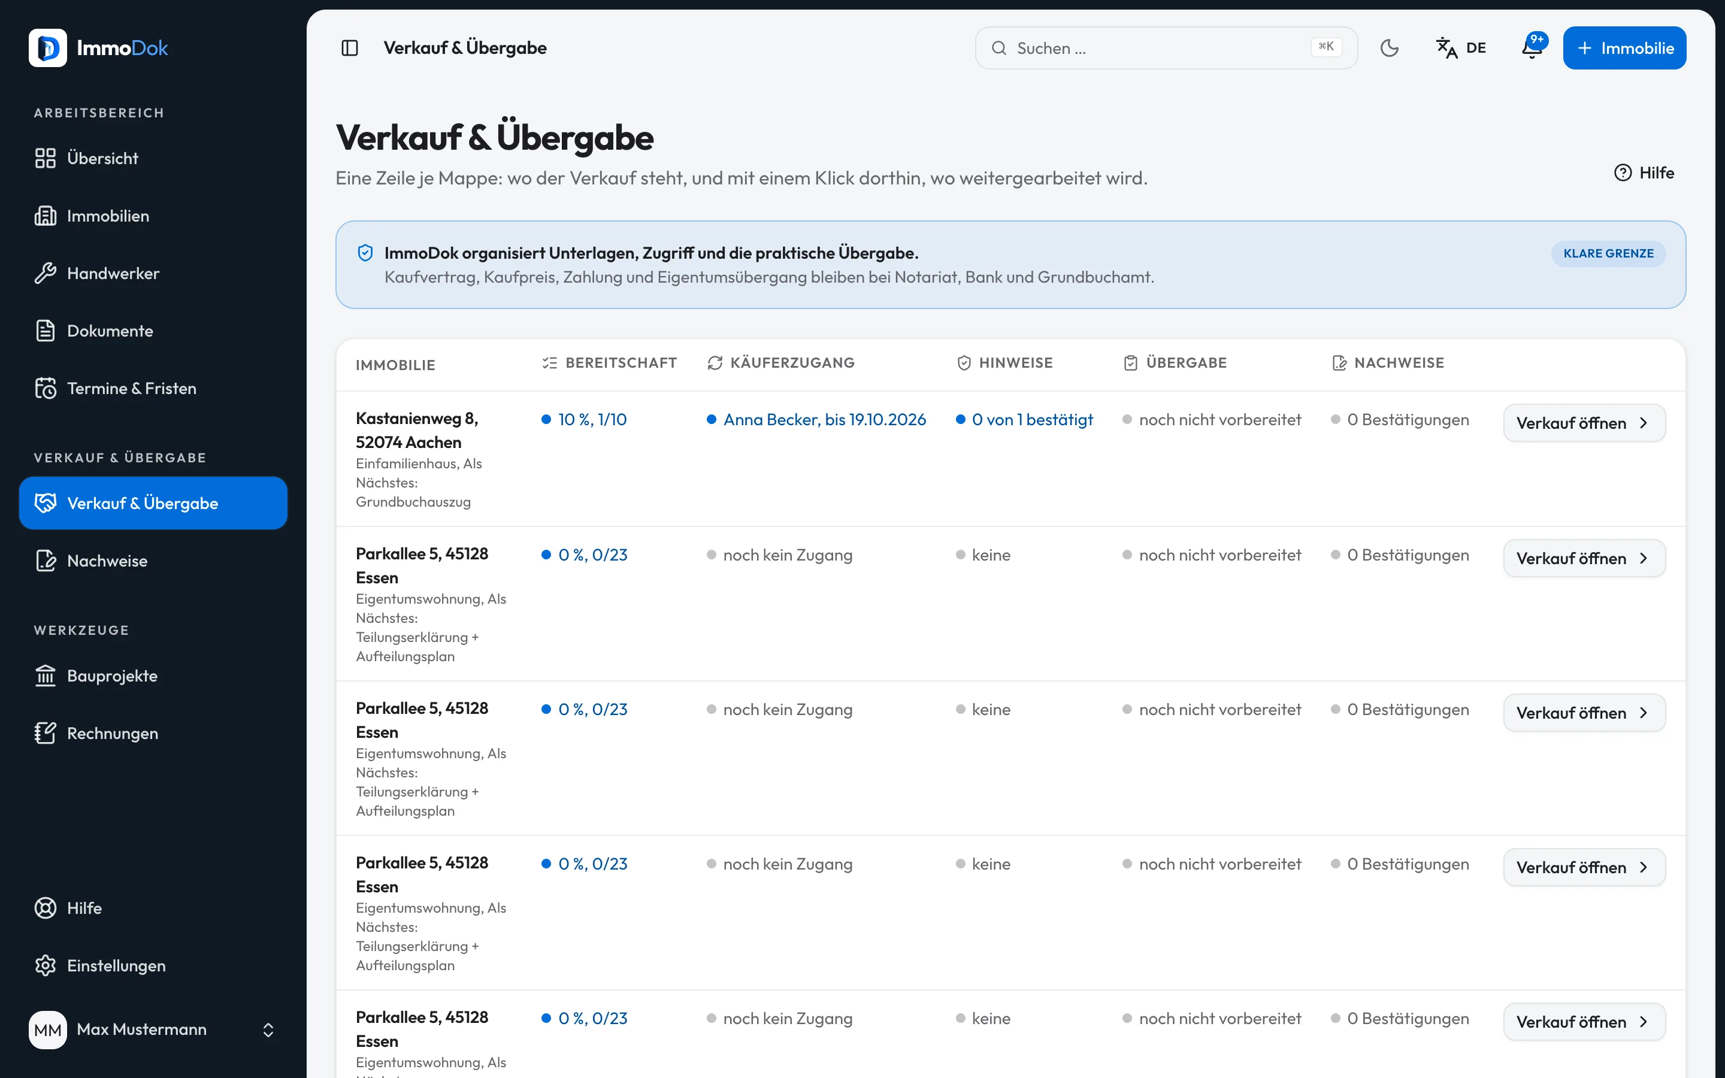Open Dokumente in the sidebar

153,331
